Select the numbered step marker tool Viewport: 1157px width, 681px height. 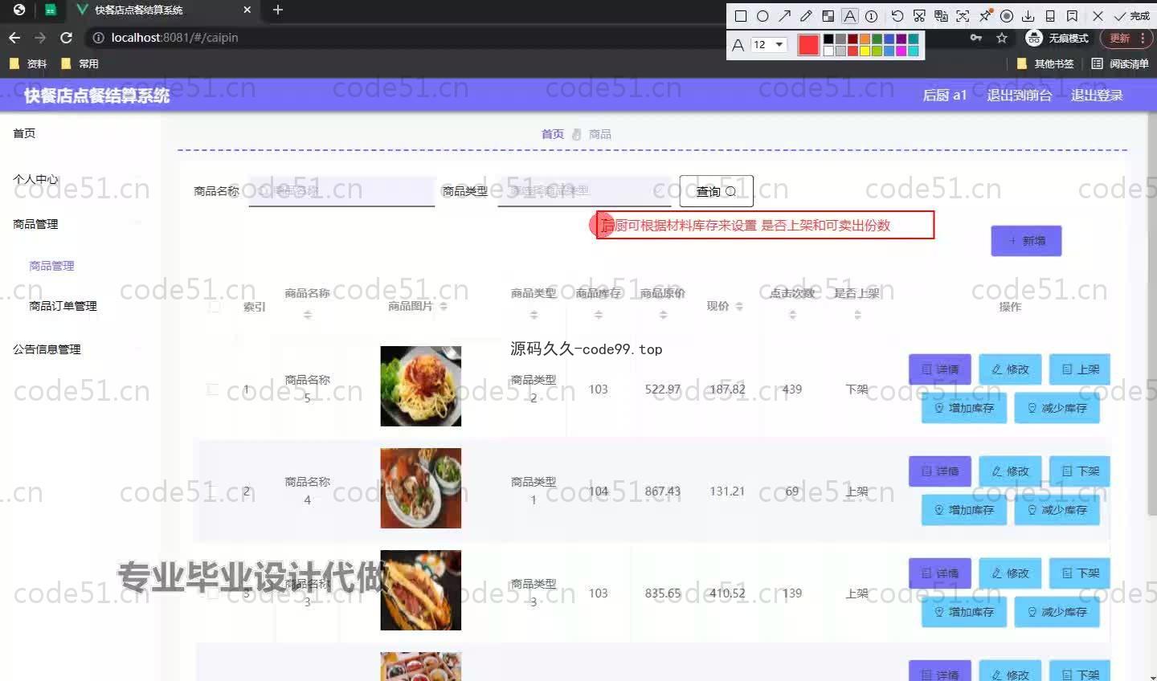tap(871, 16)
